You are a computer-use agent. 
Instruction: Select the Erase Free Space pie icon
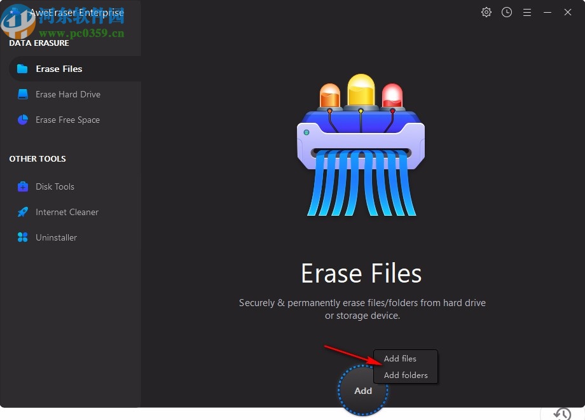coord(22,119)
